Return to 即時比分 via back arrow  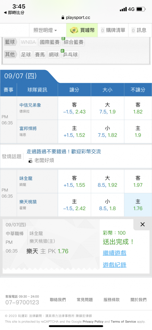pos(14,13)
